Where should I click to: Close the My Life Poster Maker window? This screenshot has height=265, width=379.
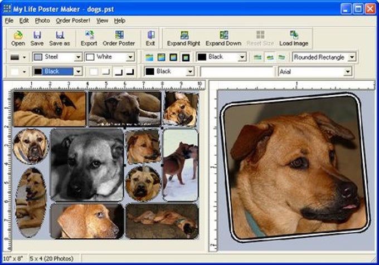(x=370, y=9)
